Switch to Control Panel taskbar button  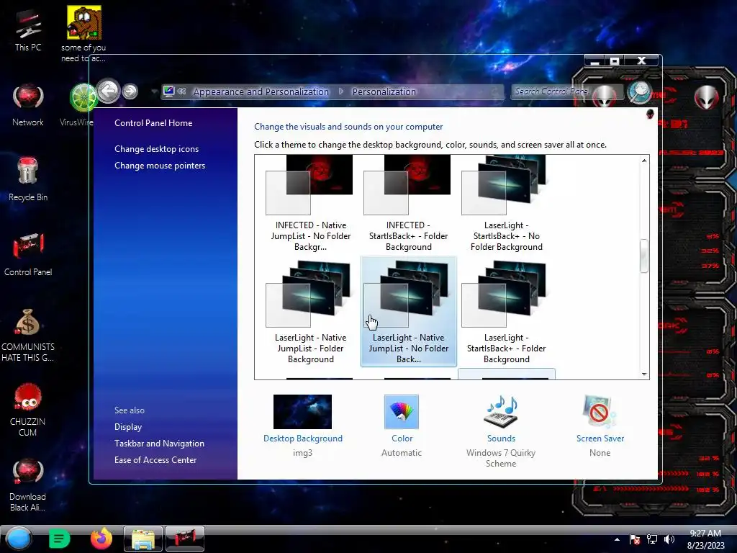point(185,539)
